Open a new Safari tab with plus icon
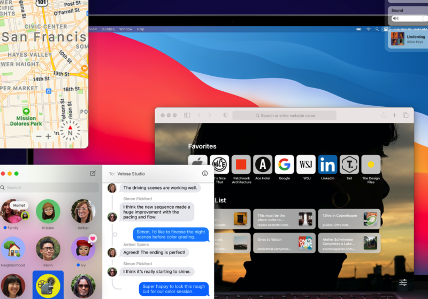This screenshot has height=299, width=428. (x=394, y=115)
